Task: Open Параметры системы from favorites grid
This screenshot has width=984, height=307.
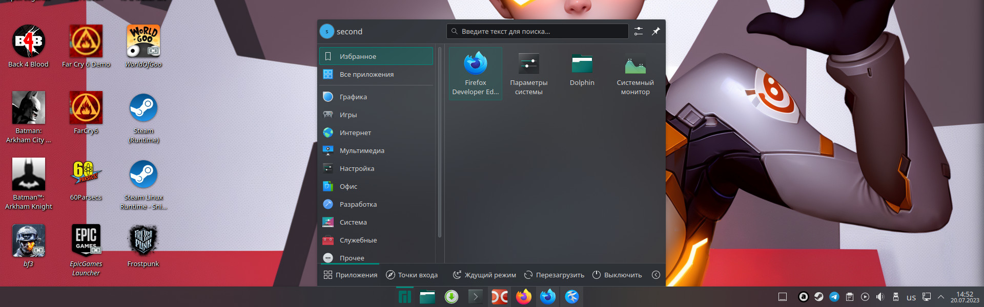Action: coord(528,73)
